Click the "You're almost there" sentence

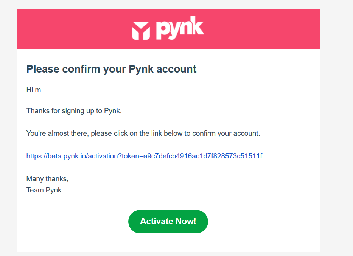pos(143,133)
